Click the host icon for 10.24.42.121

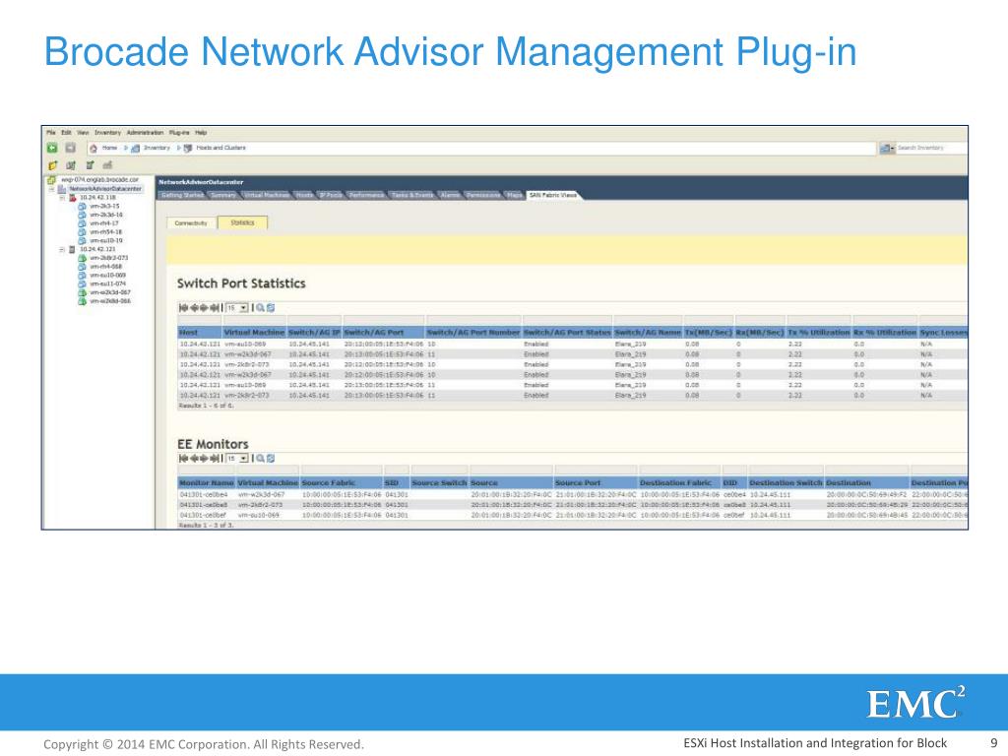pos(72,249)
